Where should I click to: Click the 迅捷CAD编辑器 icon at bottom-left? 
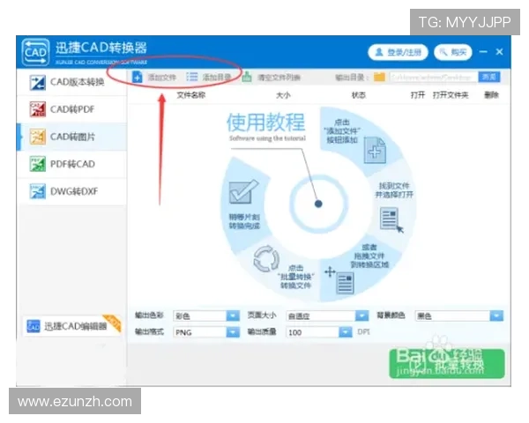(x=34, y=326)
